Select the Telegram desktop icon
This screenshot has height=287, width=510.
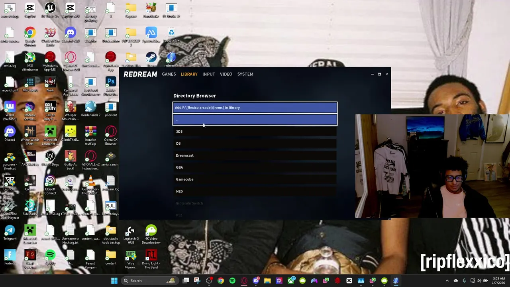point(10,233)
